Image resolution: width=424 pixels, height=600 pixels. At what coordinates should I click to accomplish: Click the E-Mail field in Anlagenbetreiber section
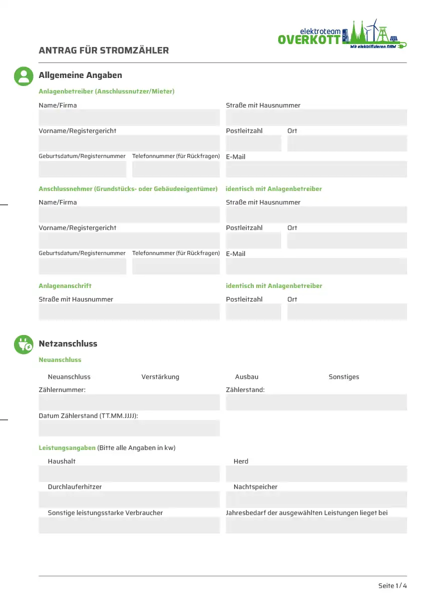pyautogui.click(x=316, y=169)
